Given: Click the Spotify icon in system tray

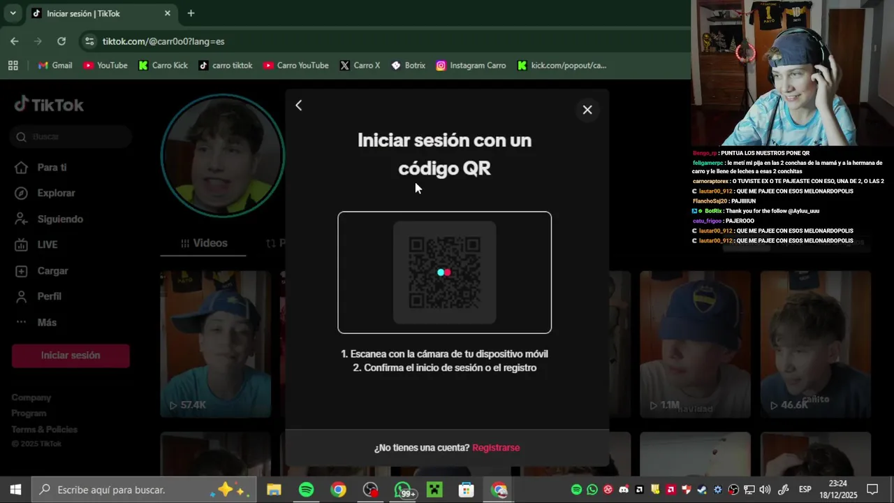Looking at the screenshot, I should click(x=576, y=490).
